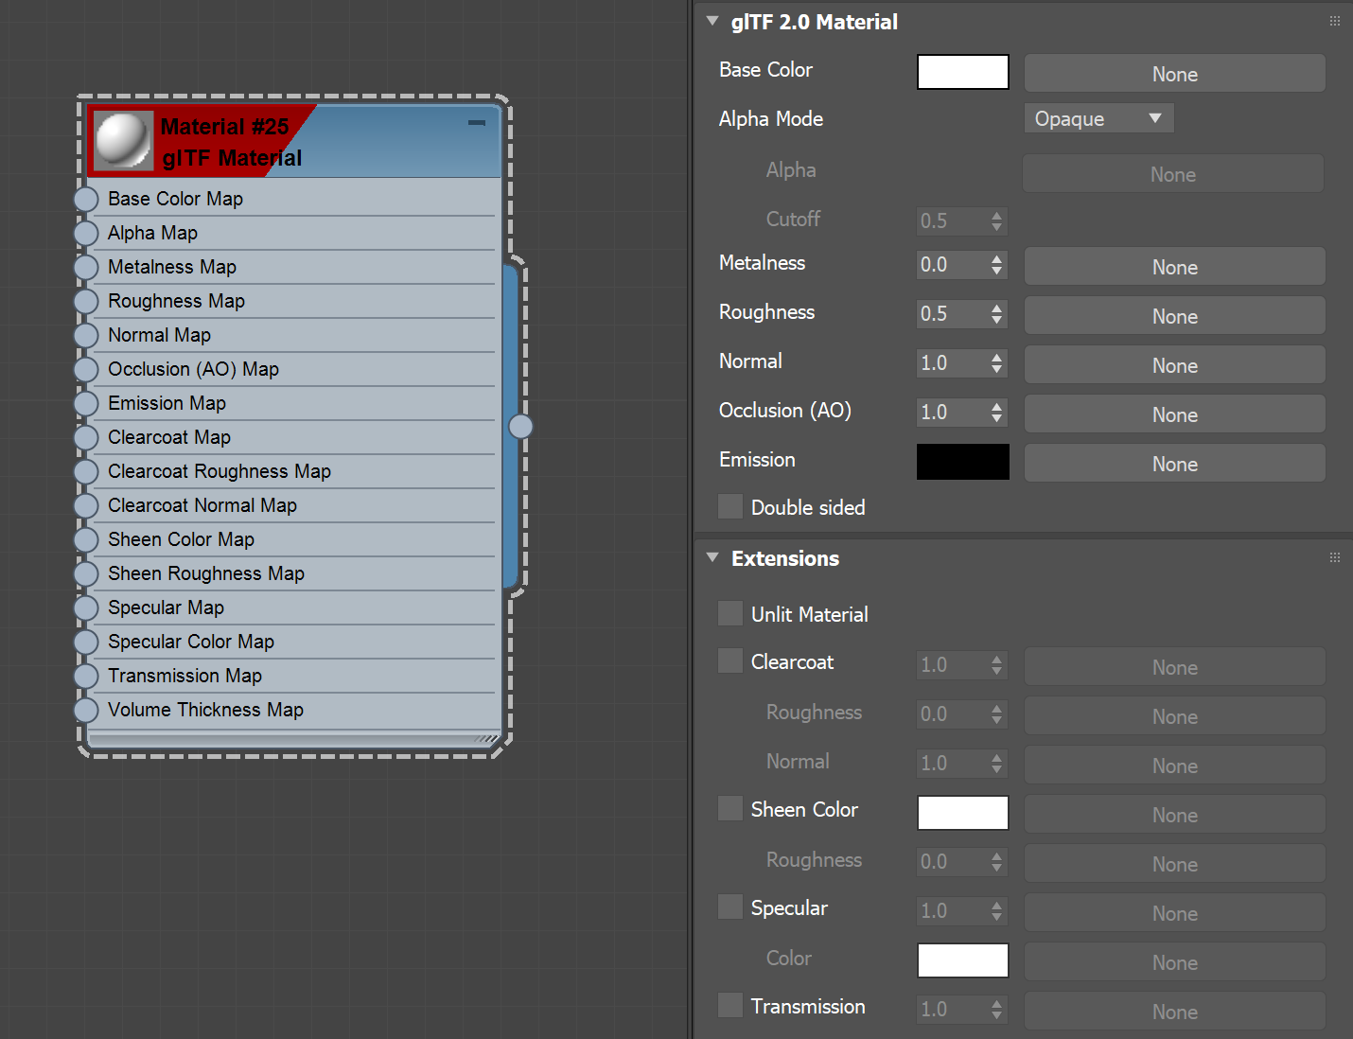The image size is (1353, 1039).
Task: Click the Alpha Map input socket
Action: pyautogui.click(x=86, y=233)
